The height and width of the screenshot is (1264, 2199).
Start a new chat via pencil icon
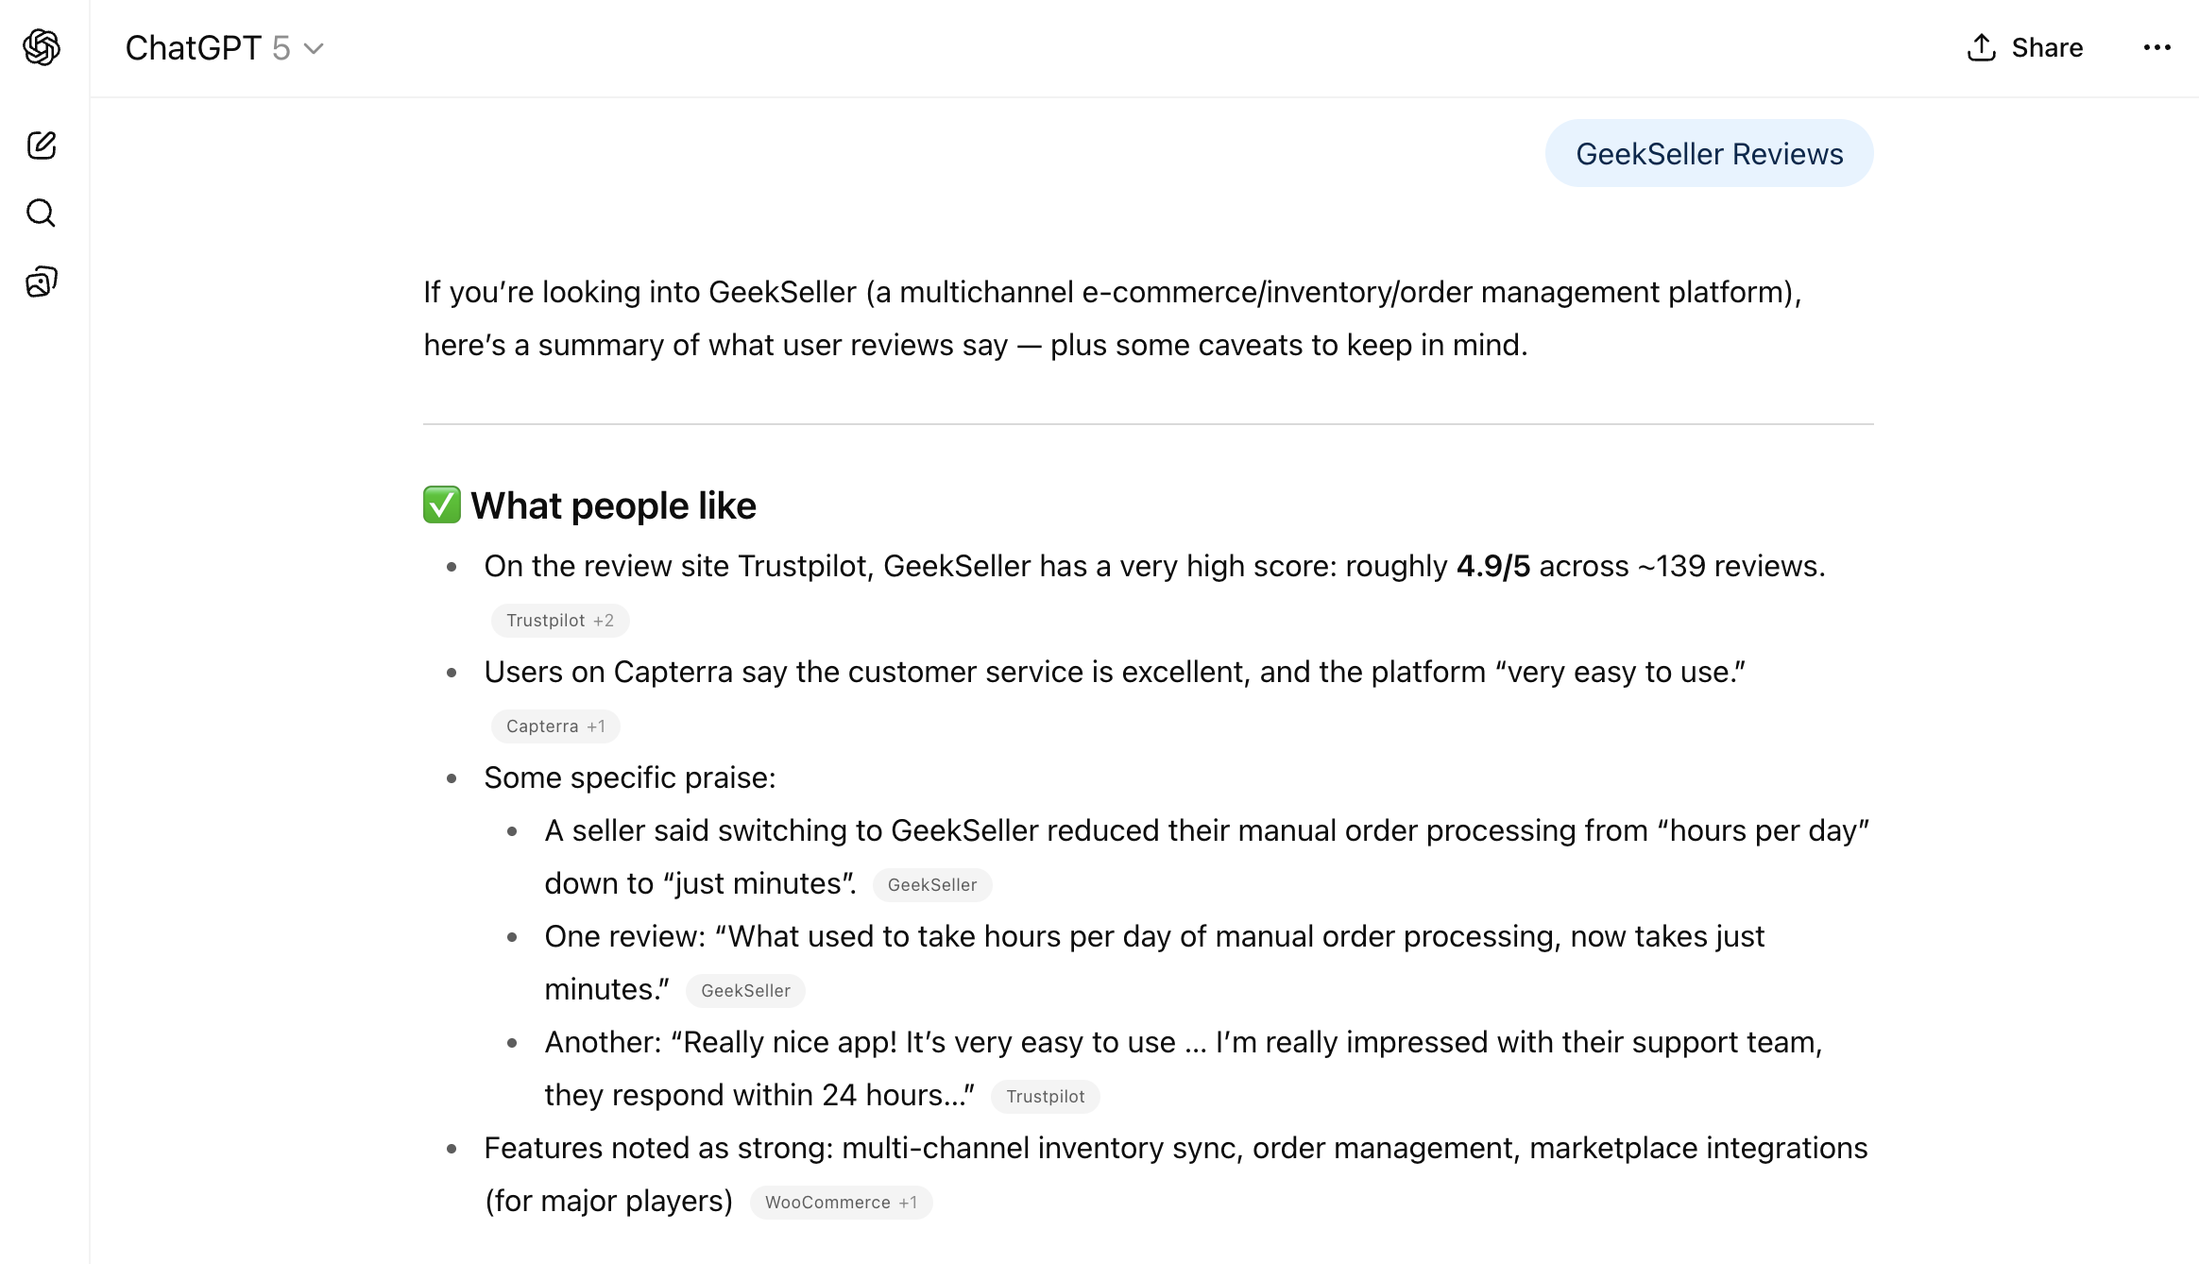[42, 145]
